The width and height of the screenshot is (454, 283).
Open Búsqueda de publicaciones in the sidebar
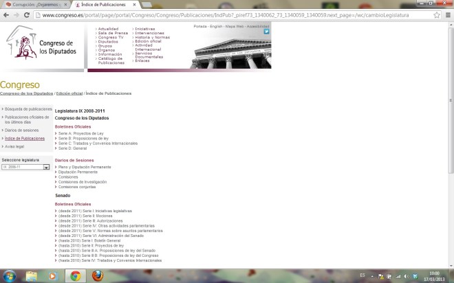coord(28,109)
